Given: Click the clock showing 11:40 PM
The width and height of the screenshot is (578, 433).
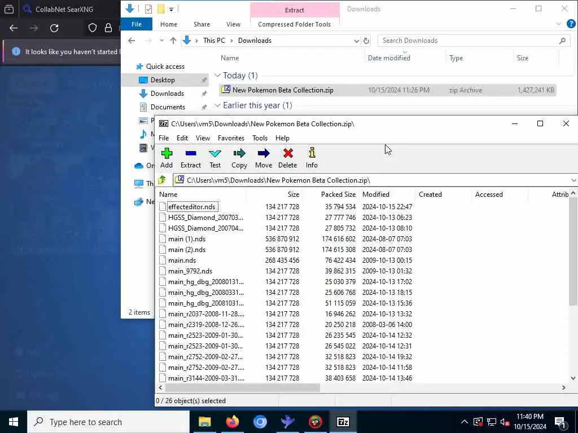Looking at the screenshot, I should (x=529, y=417).
